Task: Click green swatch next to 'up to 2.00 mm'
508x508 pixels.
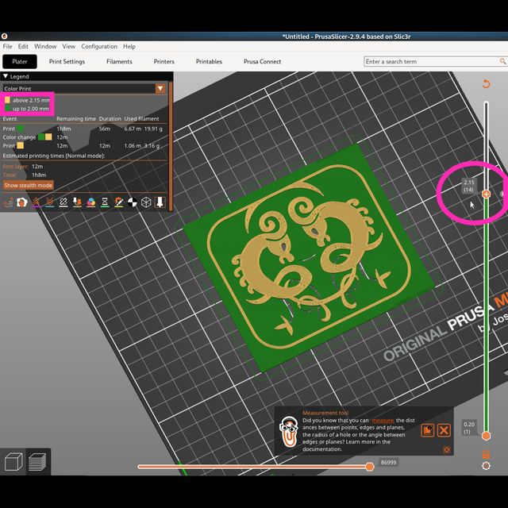Action: pos(7,108)
